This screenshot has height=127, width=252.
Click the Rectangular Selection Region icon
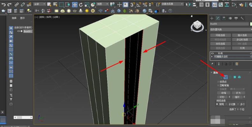coord(61,5)
